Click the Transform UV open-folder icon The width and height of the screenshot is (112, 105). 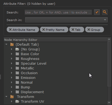coord(17,101)
